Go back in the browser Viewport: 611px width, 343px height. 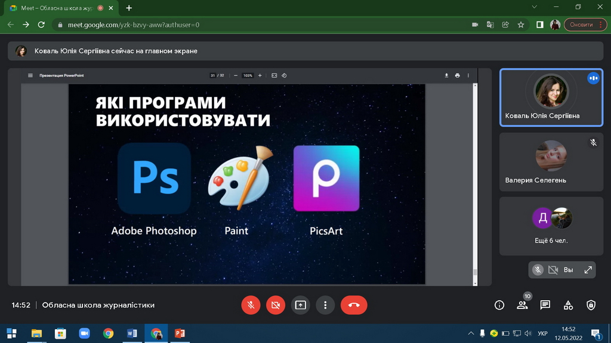pyautogui.click(x=11, y=24)
